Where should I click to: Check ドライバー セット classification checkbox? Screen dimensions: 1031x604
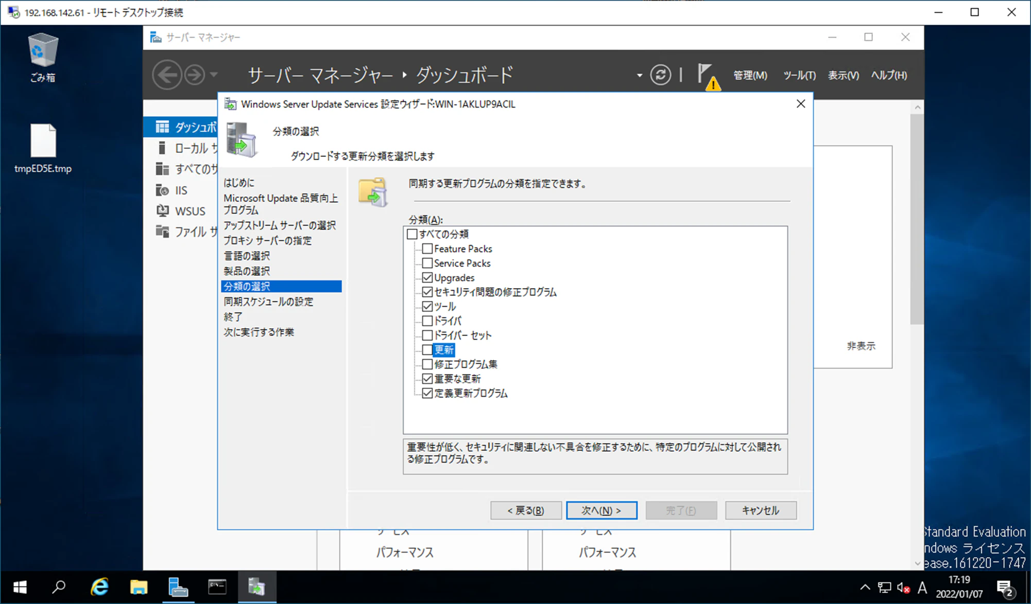click(x=427, y=335)
